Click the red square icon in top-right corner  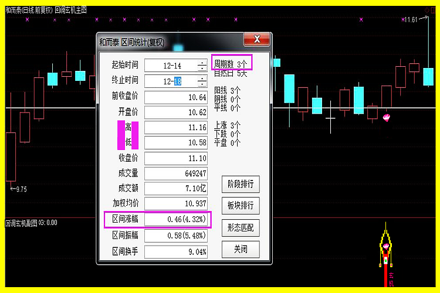(x=434, y=10)
